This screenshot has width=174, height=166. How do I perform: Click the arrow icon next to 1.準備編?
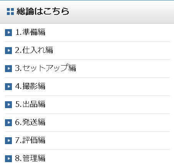coord(8,33)
